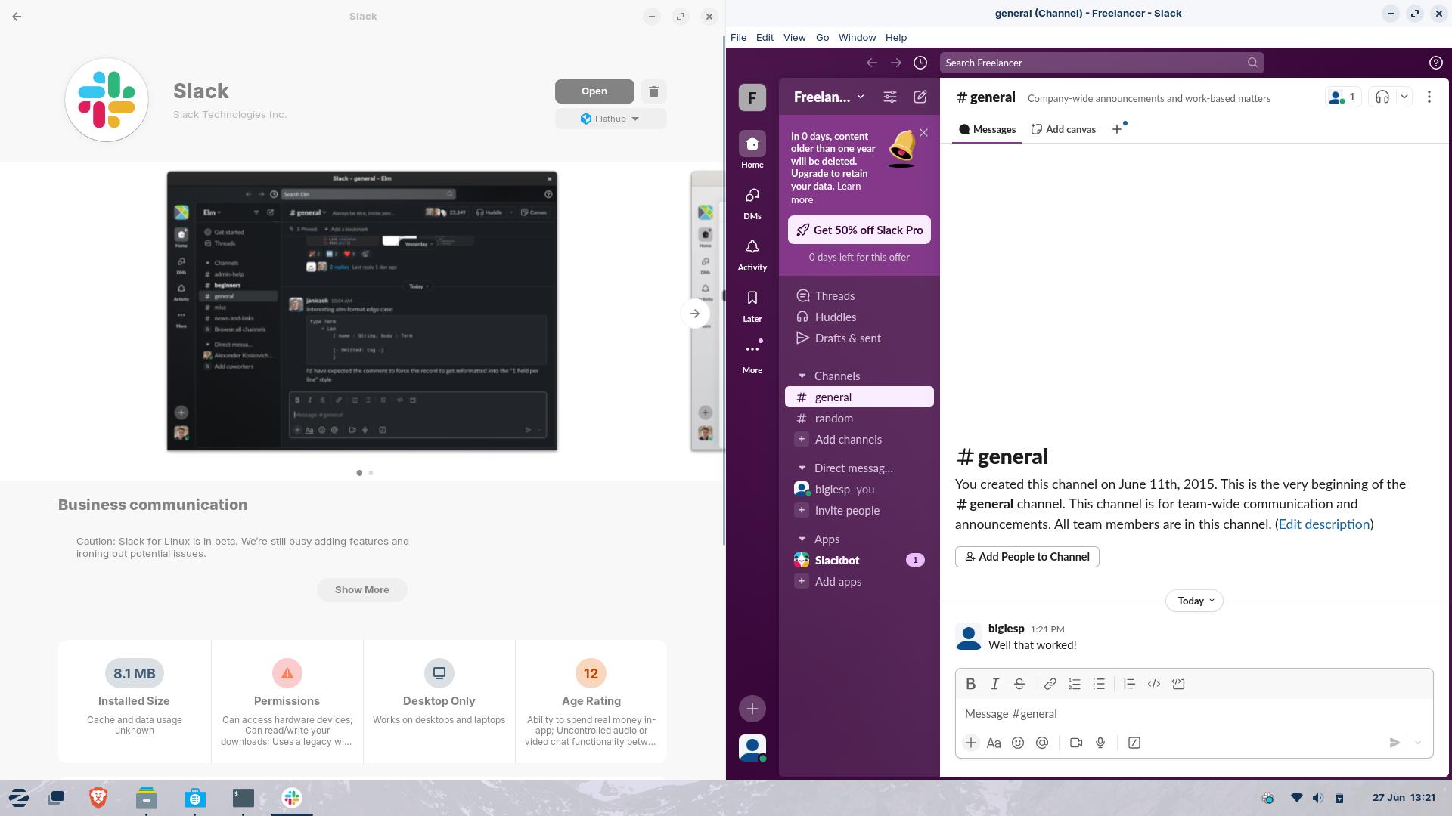The width and height of the screenshot is (1452, 816).
Task: Record an audio clip with microphone
Action: click(x=1100, y=743)
